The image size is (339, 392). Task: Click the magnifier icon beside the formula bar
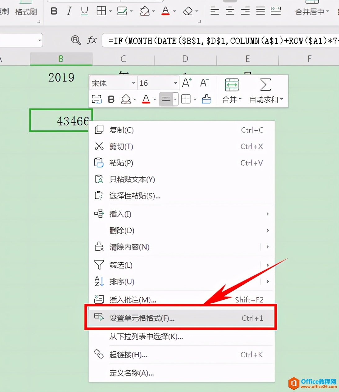[76, 40]
